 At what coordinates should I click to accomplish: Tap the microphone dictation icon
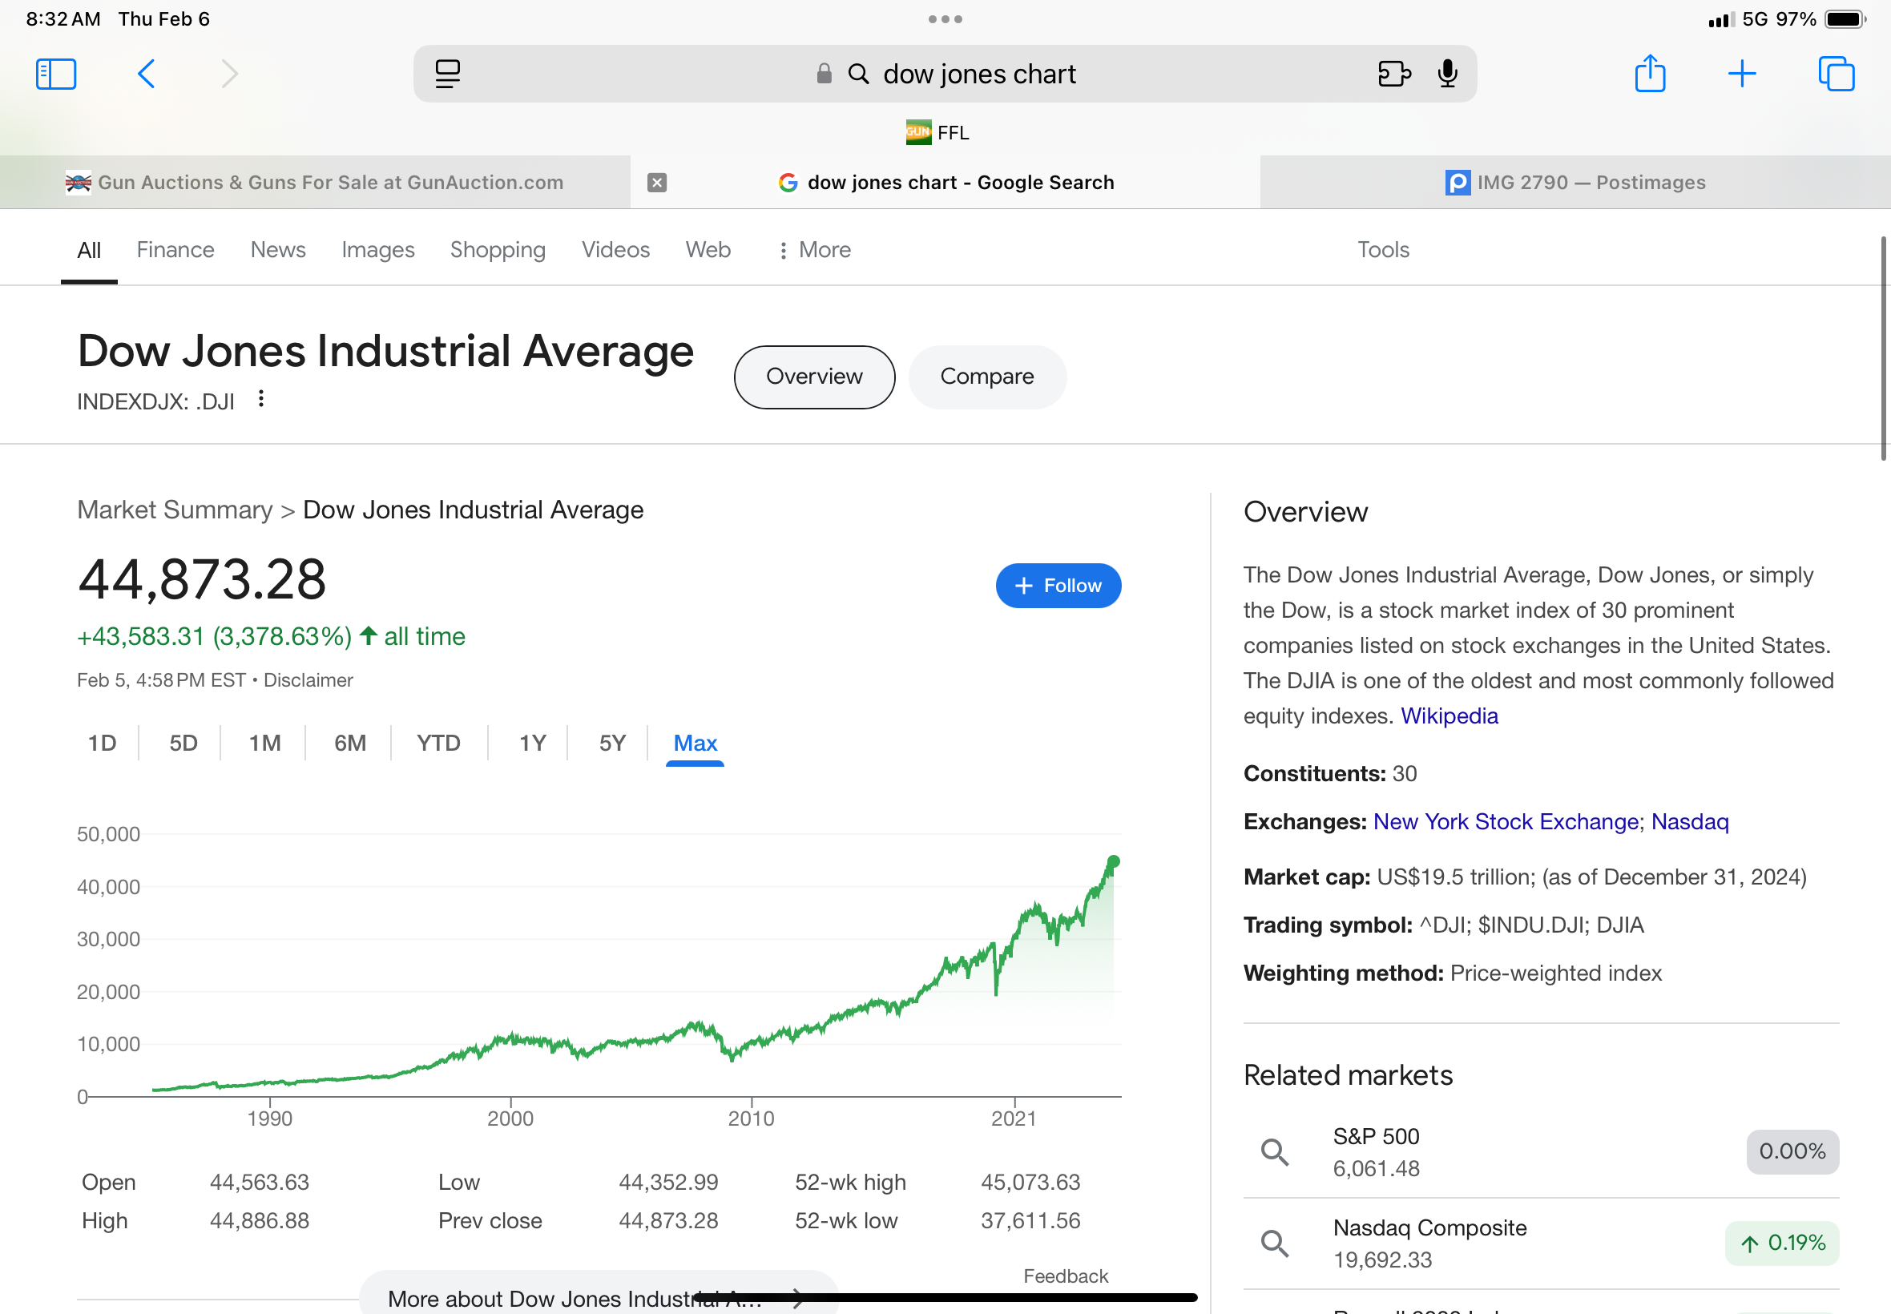coord(1448,74)
